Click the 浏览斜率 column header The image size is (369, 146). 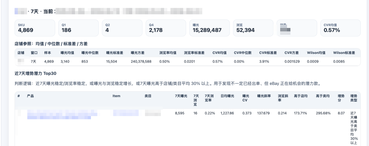(x=283, y=98)
